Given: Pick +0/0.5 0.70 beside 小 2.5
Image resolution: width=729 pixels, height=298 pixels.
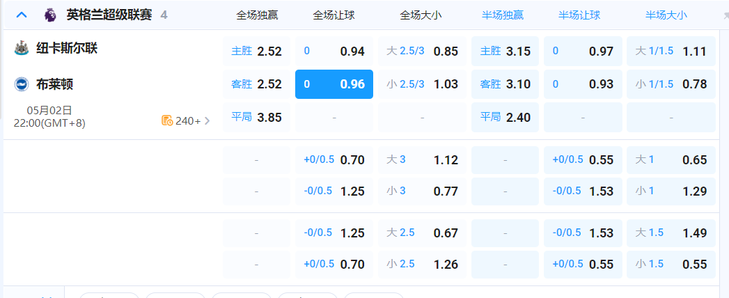Looking at the screenshot, I should pos(334,265).
